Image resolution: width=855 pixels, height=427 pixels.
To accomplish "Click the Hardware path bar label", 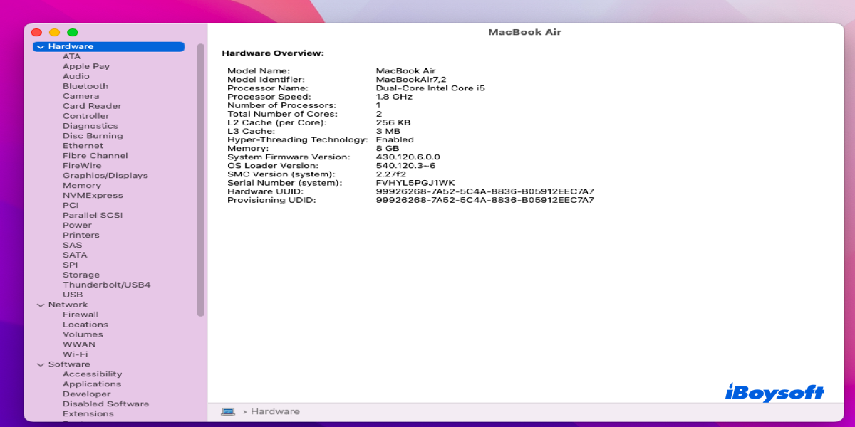I will [275, 411].
